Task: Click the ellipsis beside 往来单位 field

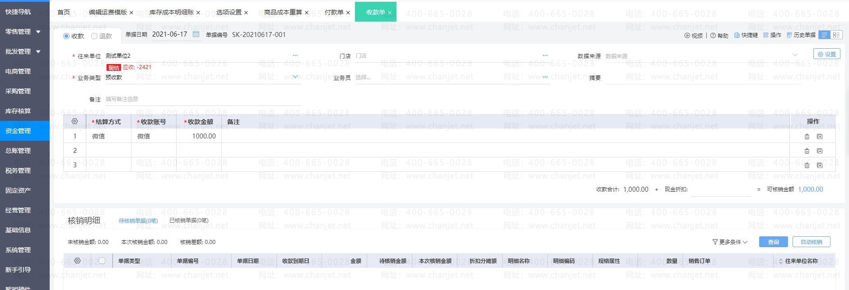Action: [295, 55]
